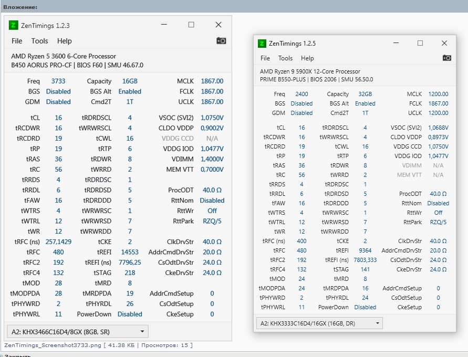The image size is (468, 357).
Task: Minimize the ZenTimings 1.2.3 window
Action: click(164, 25)
